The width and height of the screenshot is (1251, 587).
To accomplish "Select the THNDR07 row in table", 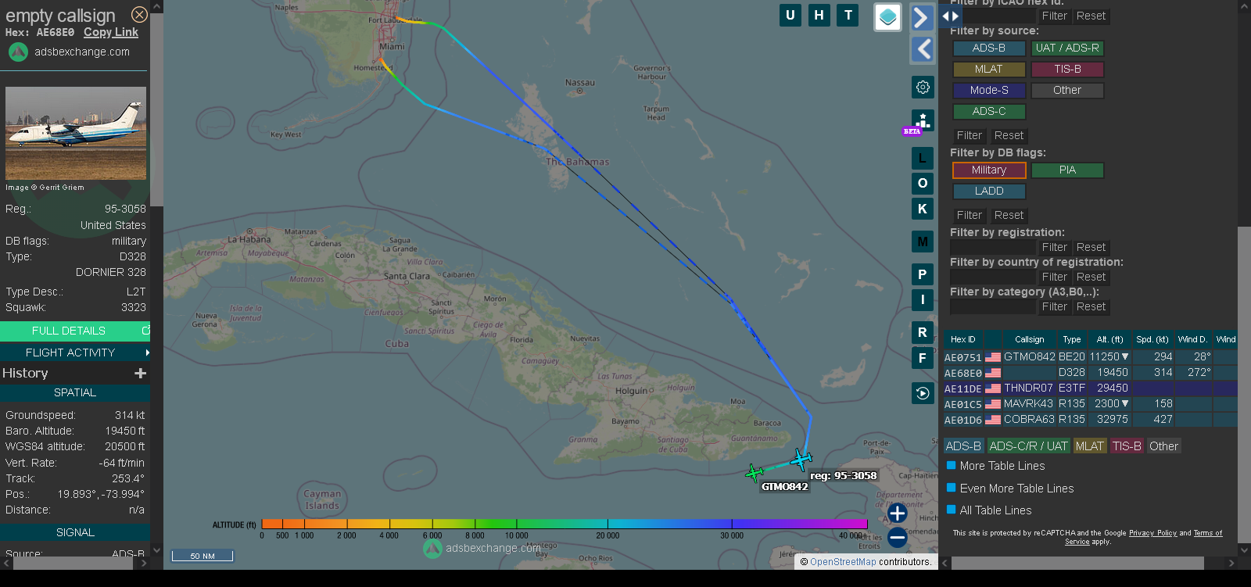I will (x=1090, y=388).
